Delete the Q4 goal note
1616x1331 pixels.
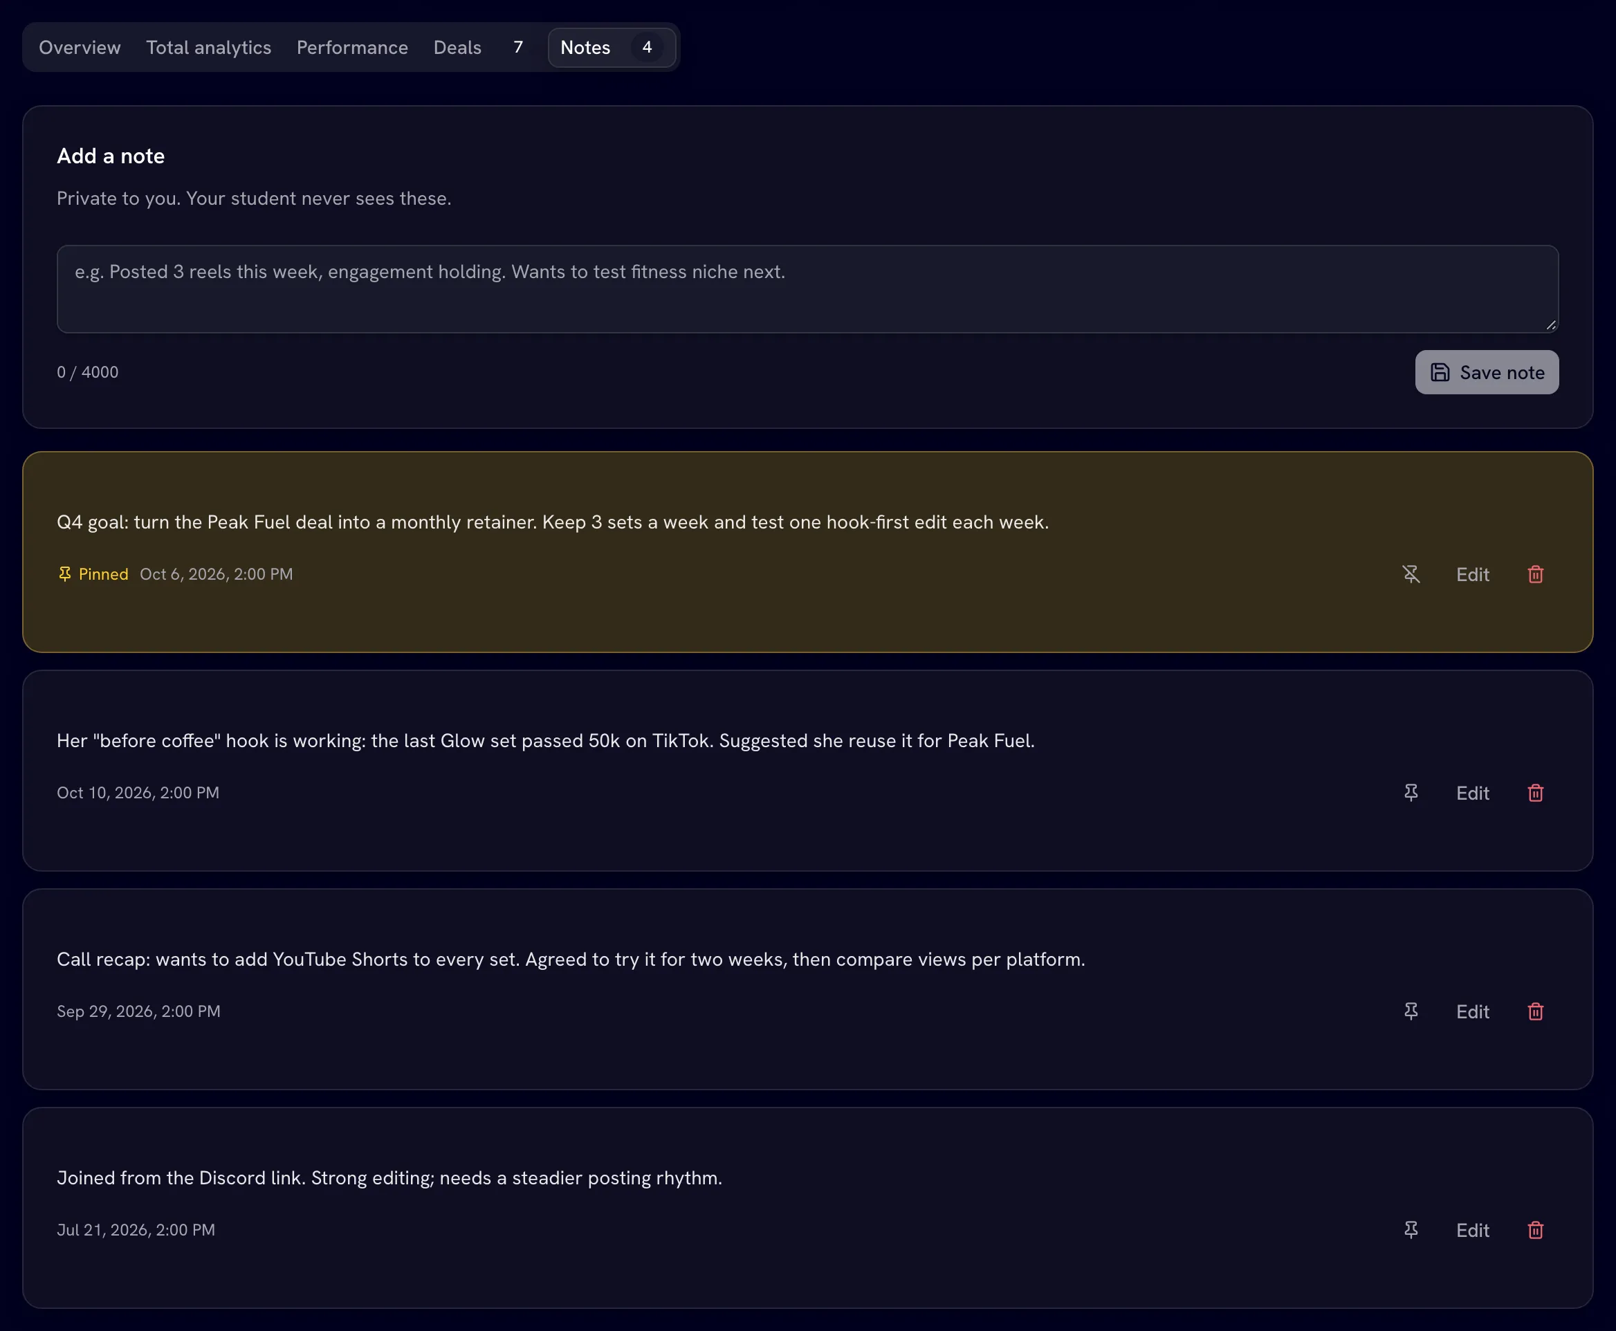1536,574
